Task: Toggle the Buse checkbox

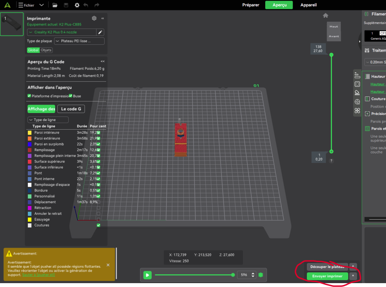Action: coord(71,96)
